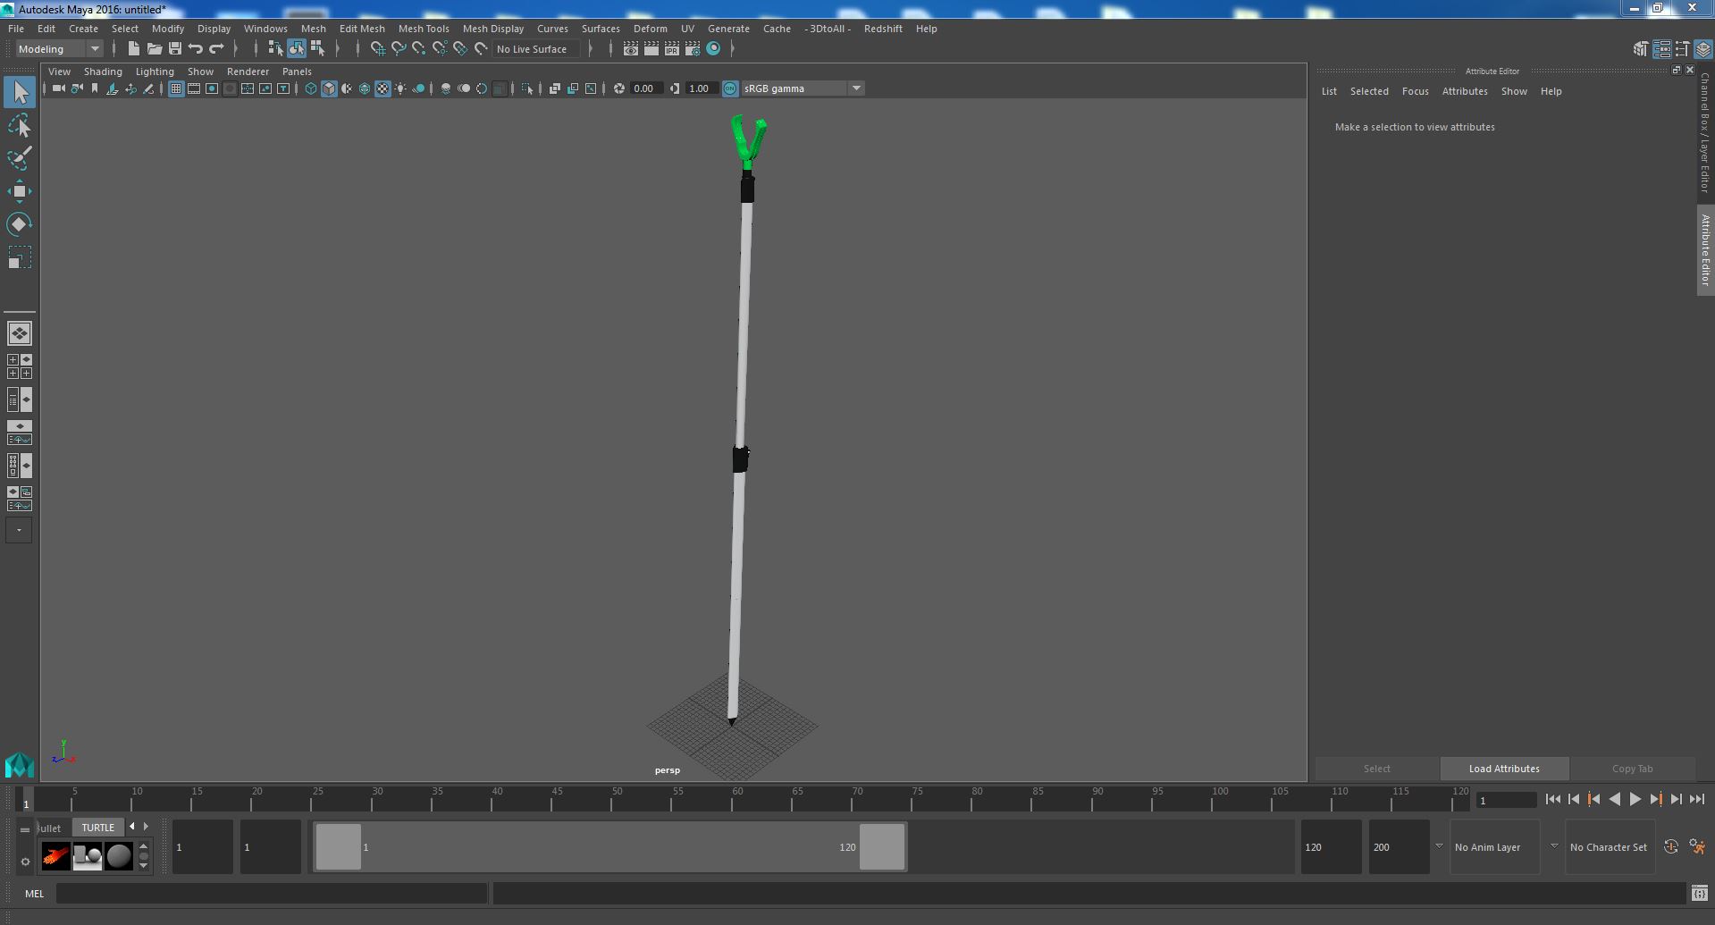Open Attribute Editor Focus menu

pos(1415,91)
